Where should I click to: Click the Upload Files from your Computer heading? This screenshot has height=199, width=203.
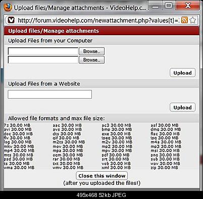click(50, 41)
